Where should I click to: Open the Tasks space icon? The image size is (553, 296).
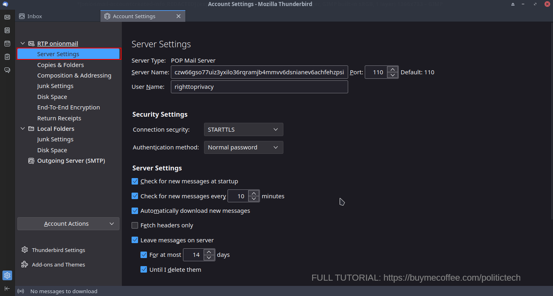(7, 57)
